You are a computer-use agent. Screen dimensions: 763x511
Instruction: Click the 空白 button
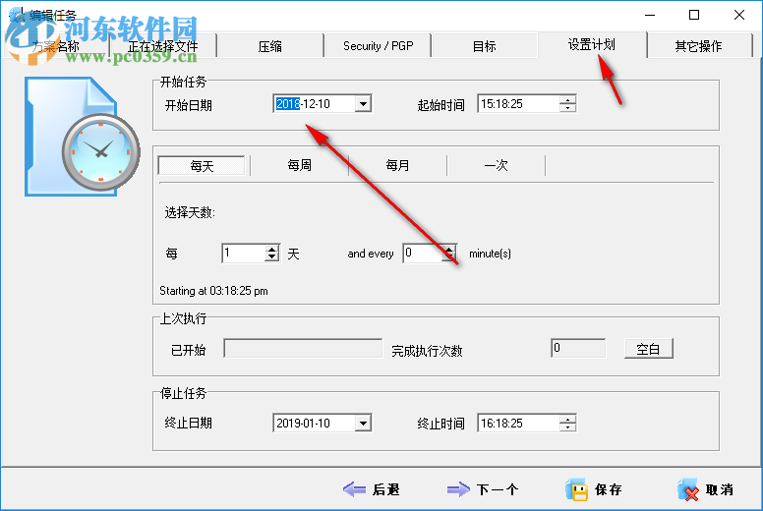pyautogui.click(x=649, y=349)
